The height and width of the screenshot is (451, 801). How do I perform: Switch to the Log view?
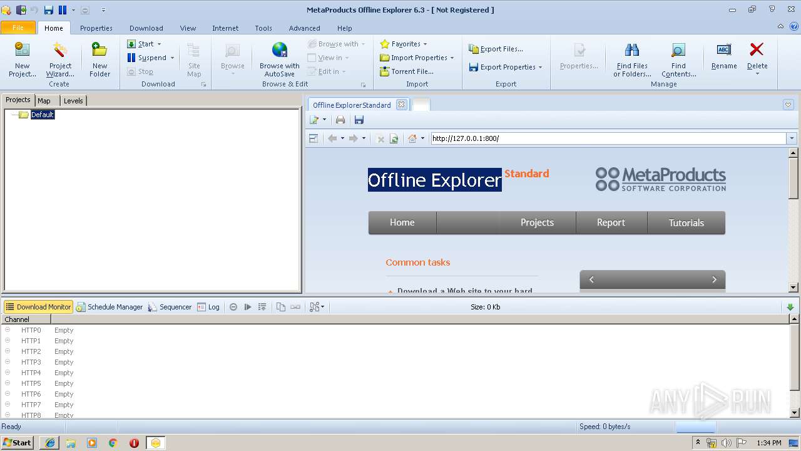pyautogui.click(x=208, y=307)
